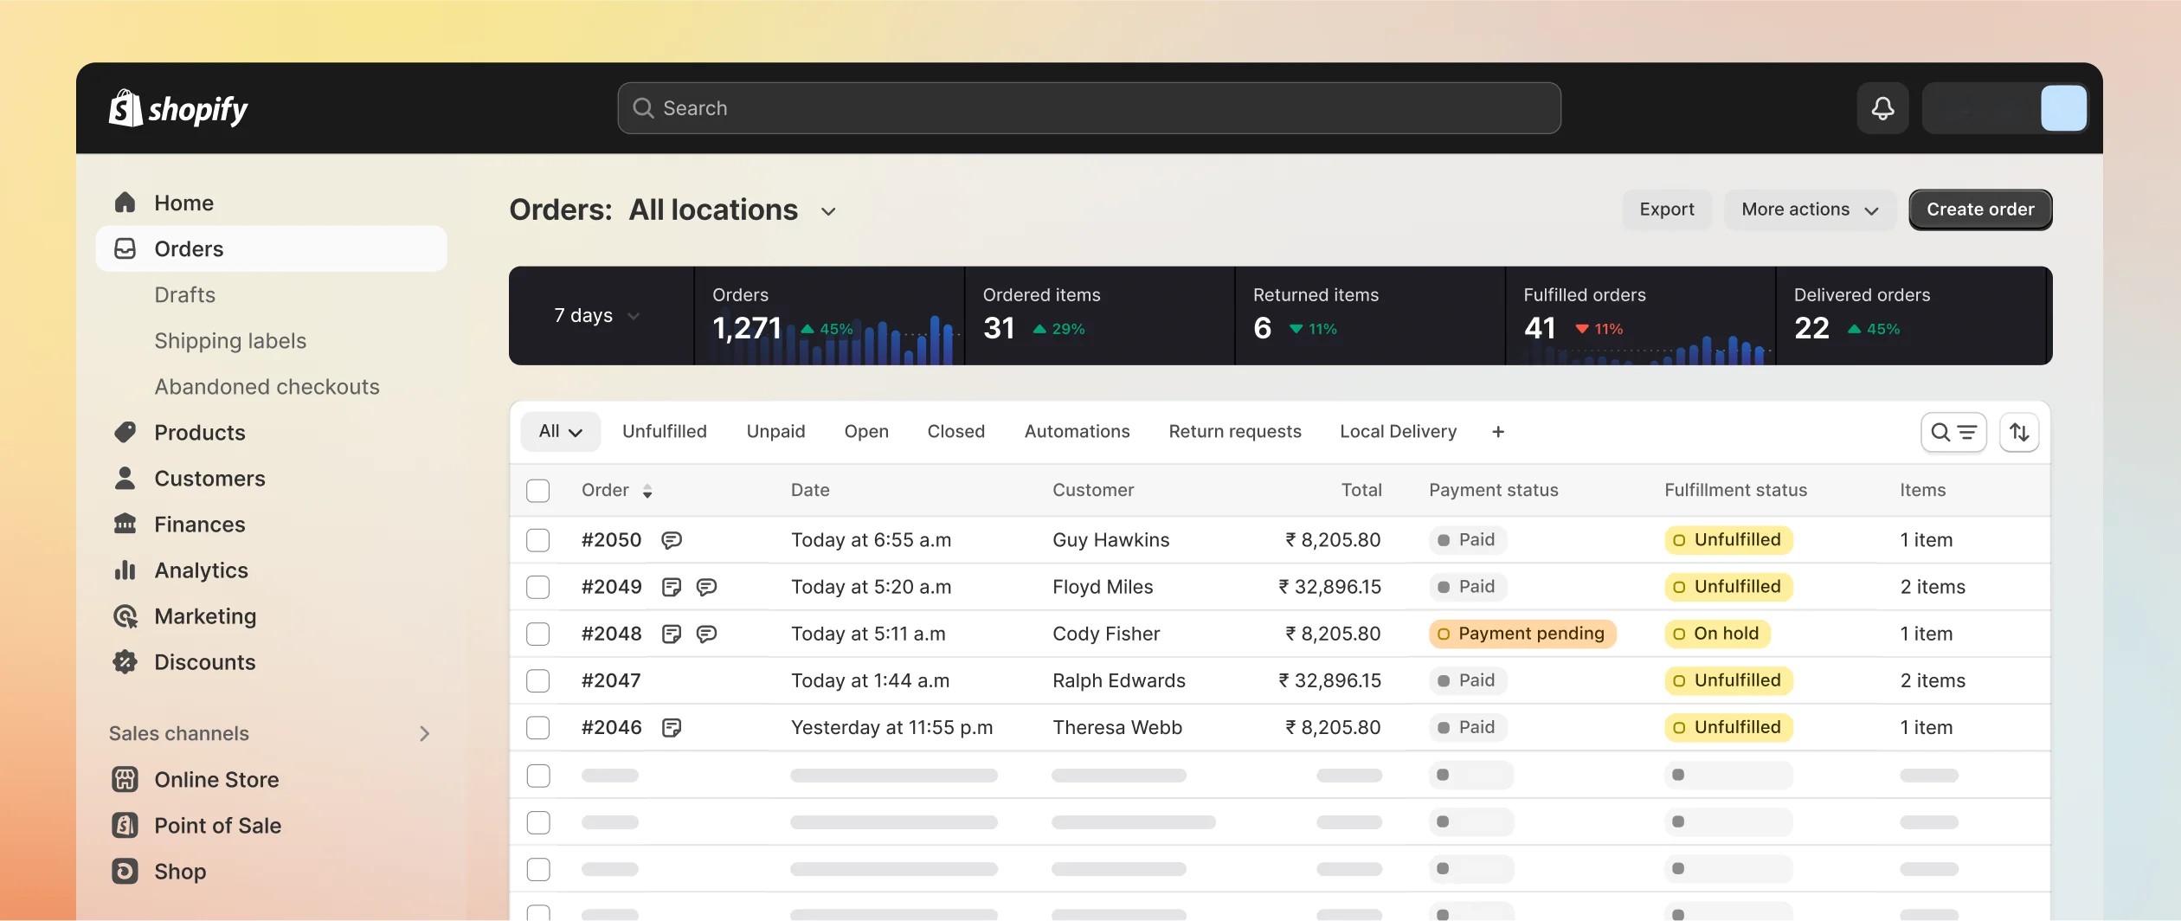Open comment icon on order #2049
2181x921 pixels.
[706, 587]
